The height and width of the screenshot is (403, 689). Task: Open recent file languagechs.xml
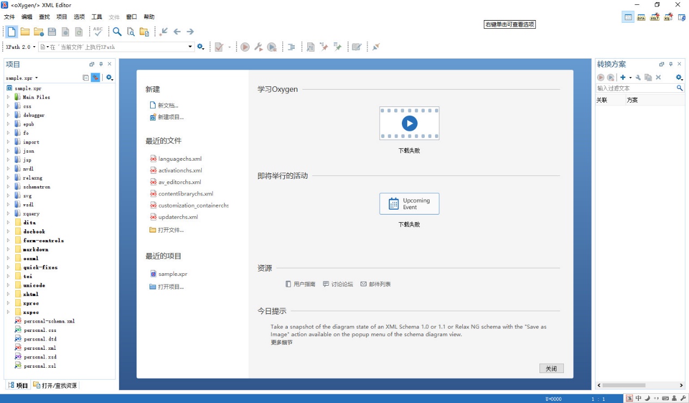176,159
